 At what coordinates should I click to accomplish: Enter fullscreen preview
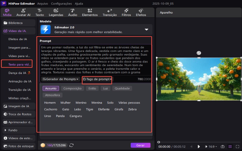(x=237, y=146)
